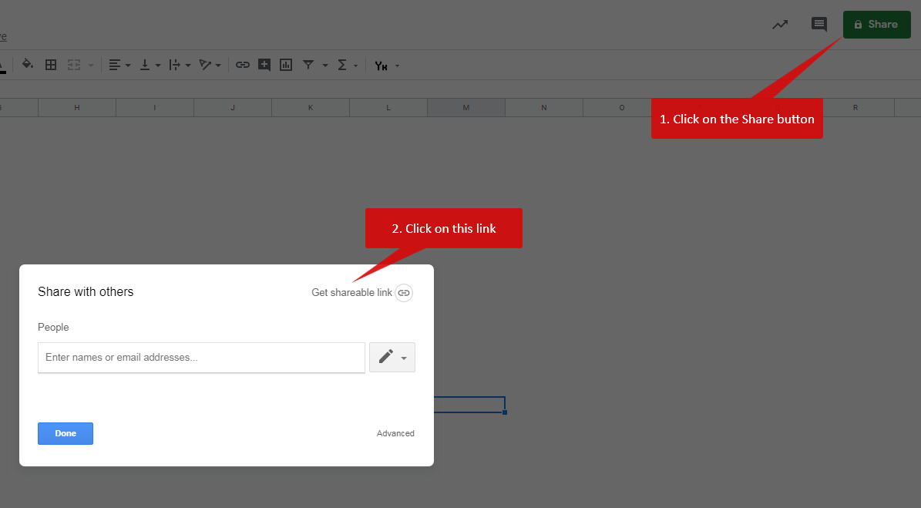Click the Create a filter funnel icon
921x508 pixels.
pyautogui.click(x=308, y=65)
